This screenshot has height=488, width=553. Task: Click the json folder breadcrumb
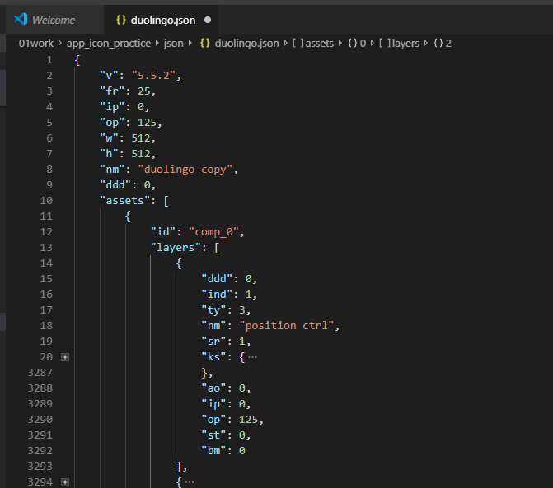pyautogui.click(x=172, y=43)
